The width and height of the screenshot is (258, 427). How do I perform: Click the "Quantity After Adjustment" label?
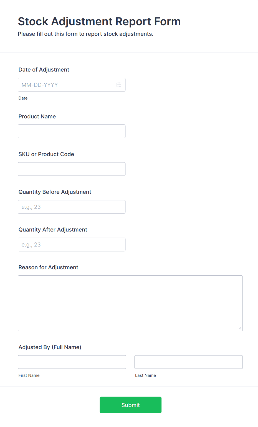tap(53, 230)
